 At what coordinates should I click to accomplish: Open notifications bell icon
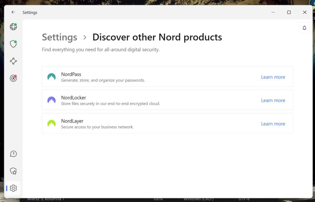(304, 28)
